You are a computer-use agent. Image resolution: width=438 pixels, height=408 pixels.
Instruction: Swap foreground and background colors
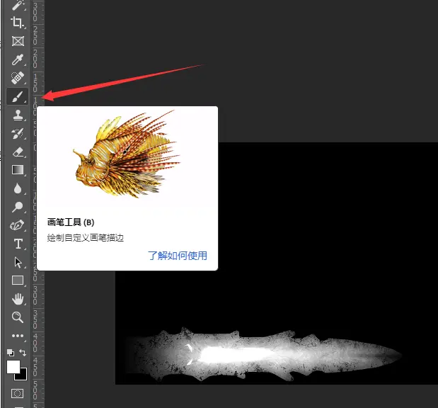coord(23,353)
